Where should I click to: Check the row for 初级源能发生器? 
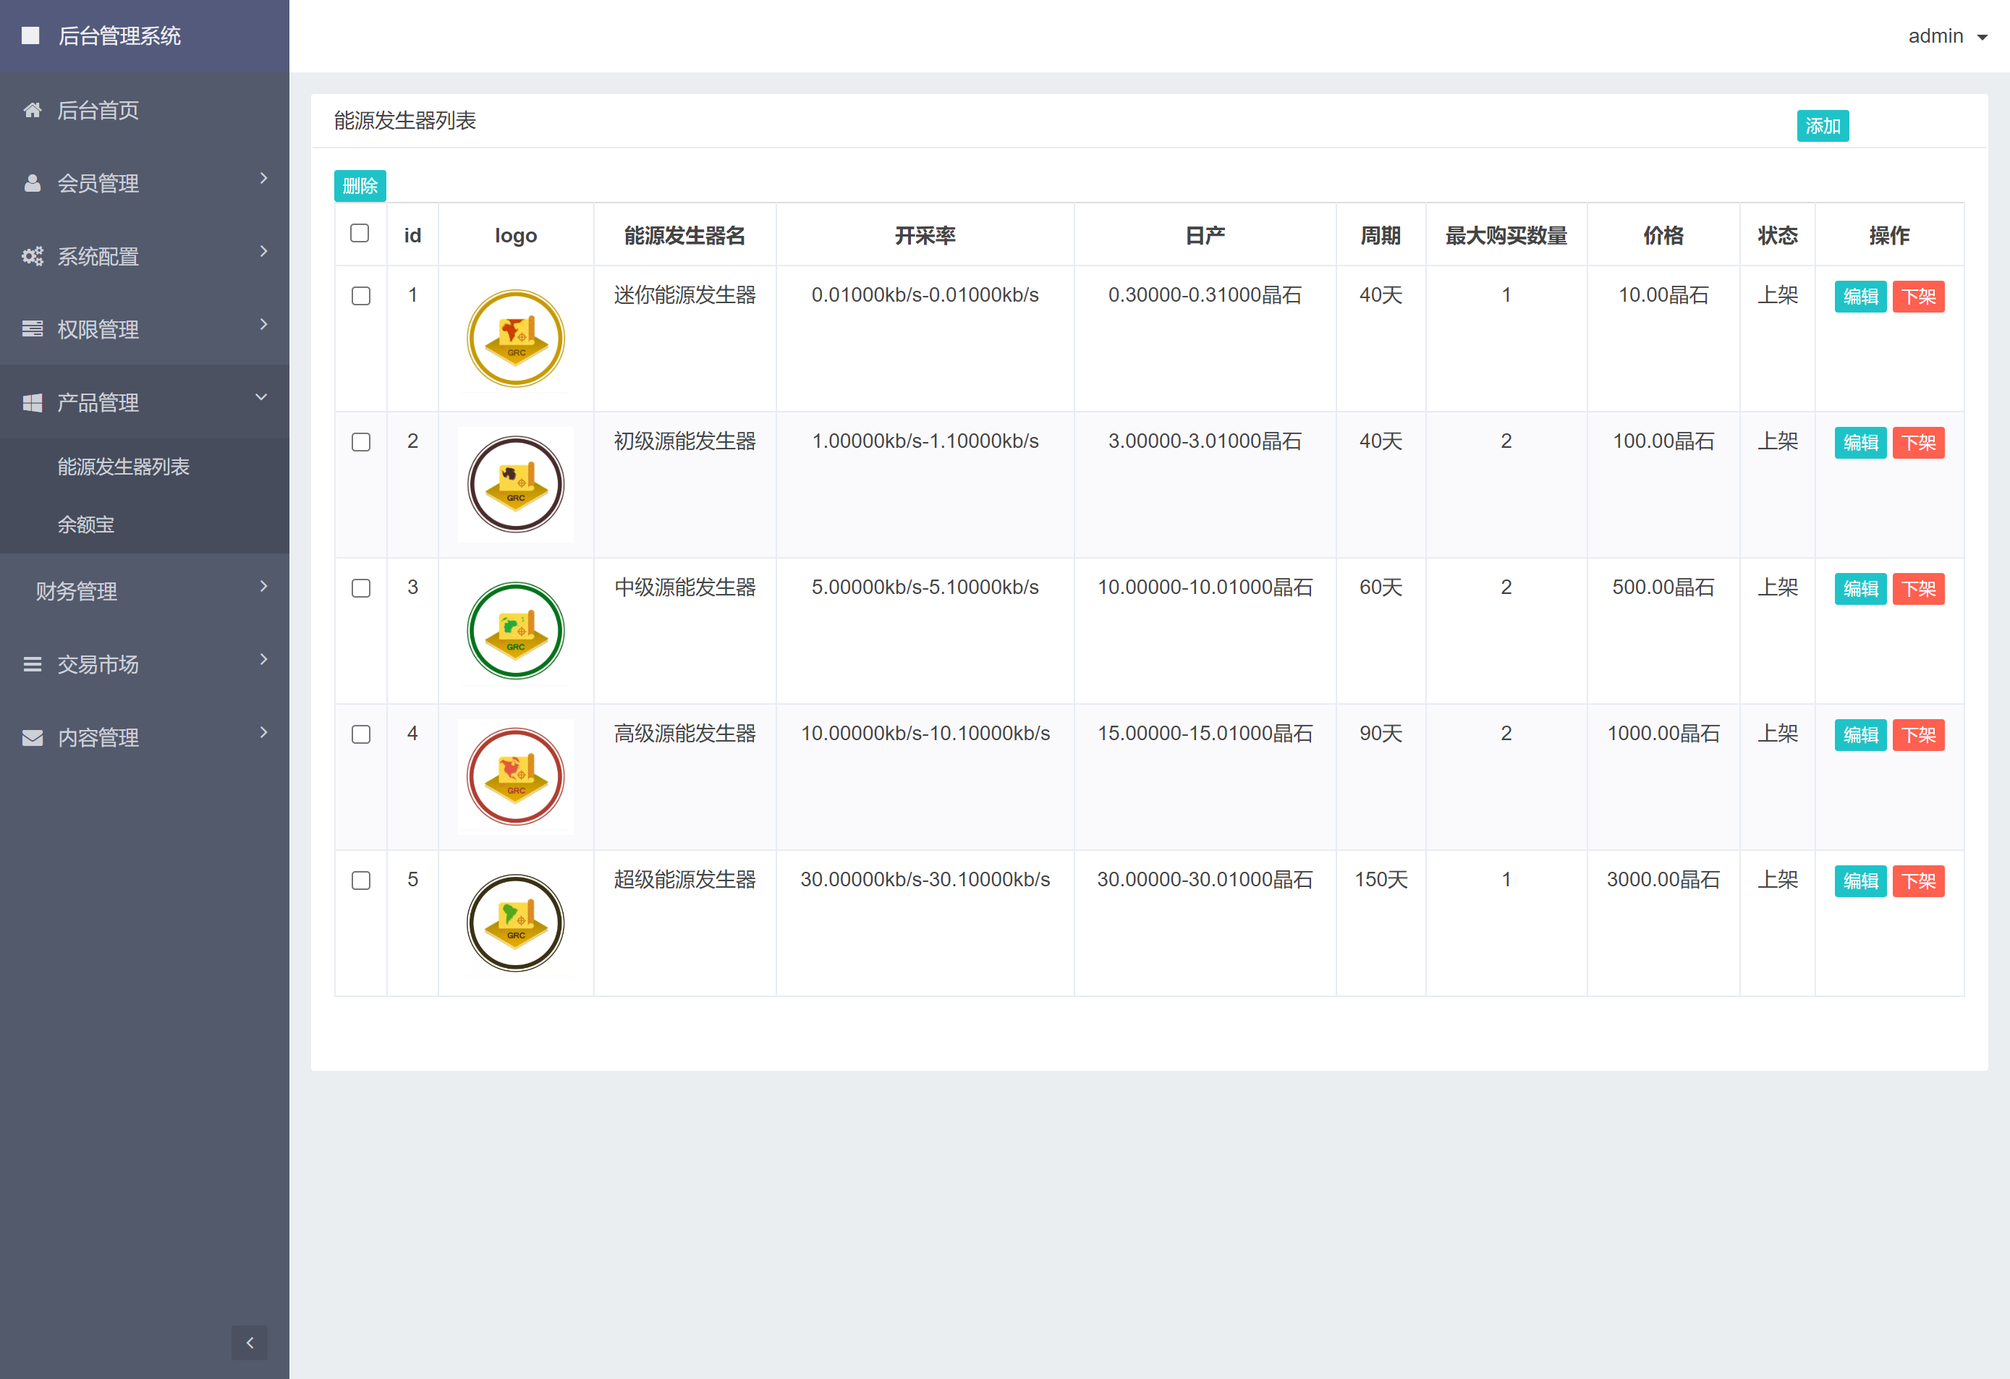pyautogui.click(x=360, y=442)
